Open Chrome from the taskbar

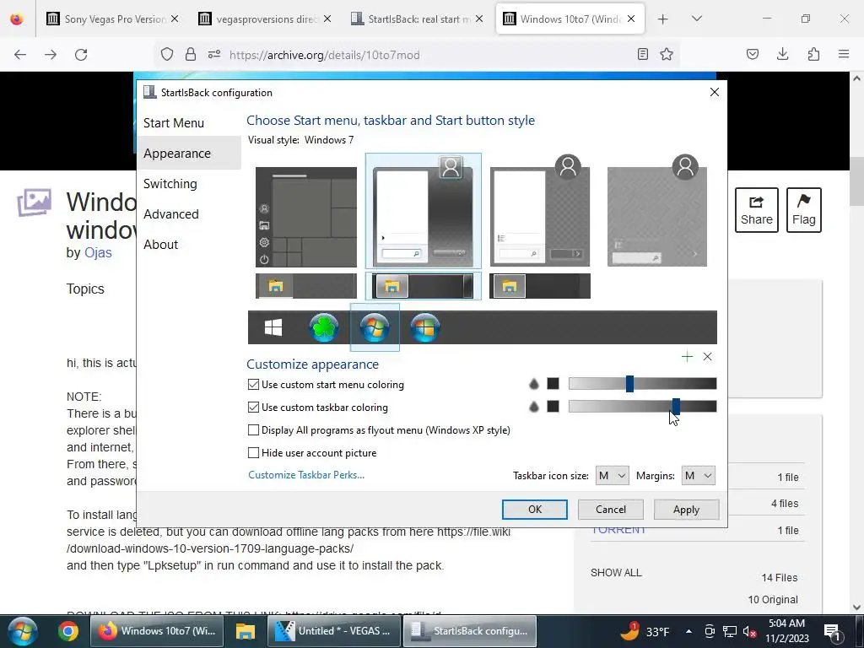(67, 631)
